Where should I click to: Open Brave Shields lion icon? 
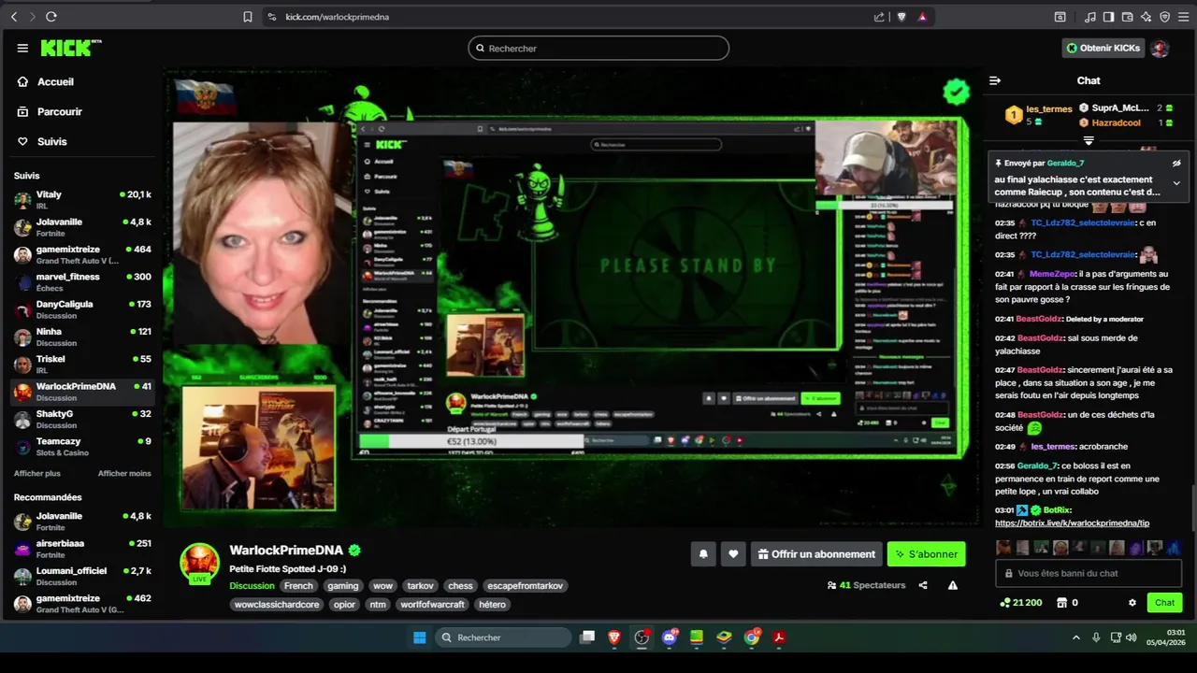(x=901, y=17)
